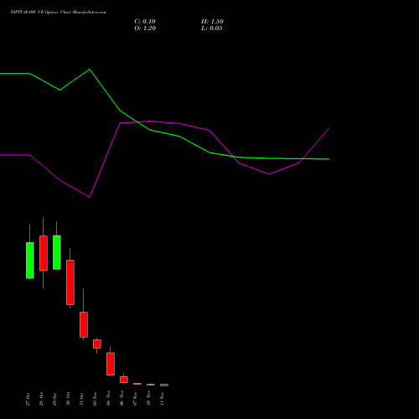Screen dimensions: 419x419
Task: Click the "28 Oct" date axis label
Action: (41, 399)
